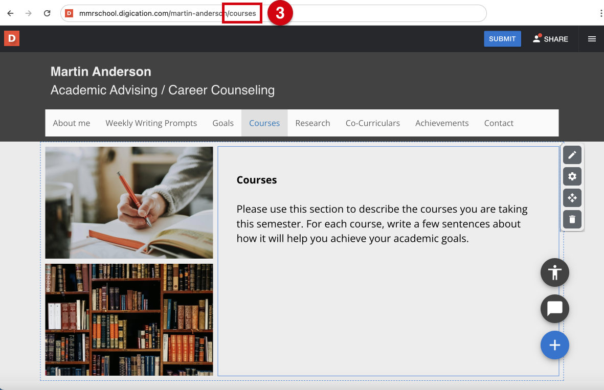The width and height of the screenshot is (604, 390).
Task: Switch to Weekly Writing Prompts tab
Action: (x=151, y=123)
